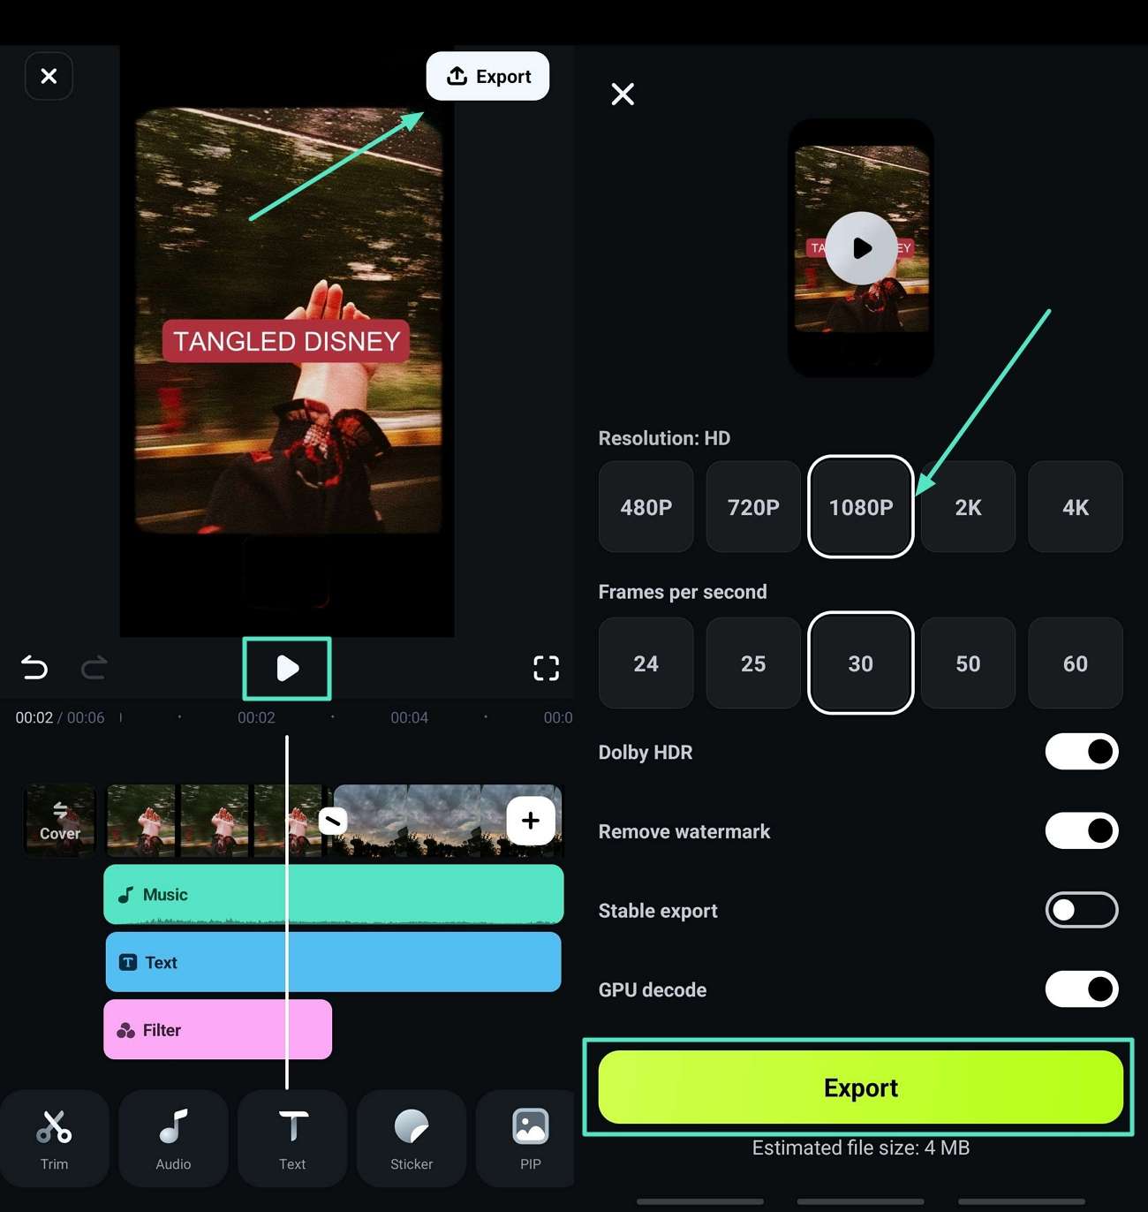Choose 4K resolution
Viewport: 1148px width, 1212px height.
tap(1076, 507)
